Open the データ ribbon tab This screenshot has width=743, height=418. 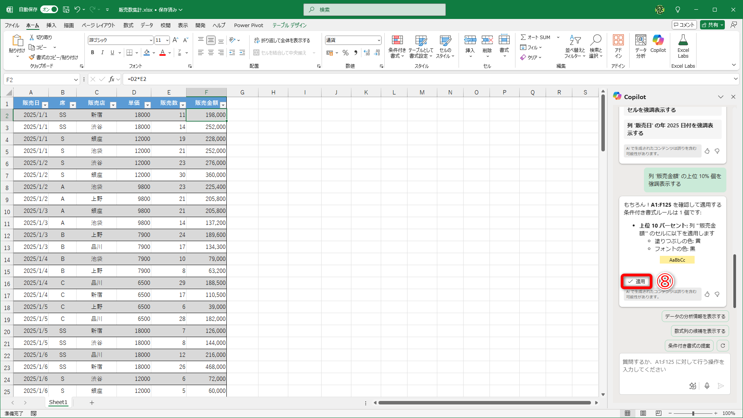[x=147, y=25]
